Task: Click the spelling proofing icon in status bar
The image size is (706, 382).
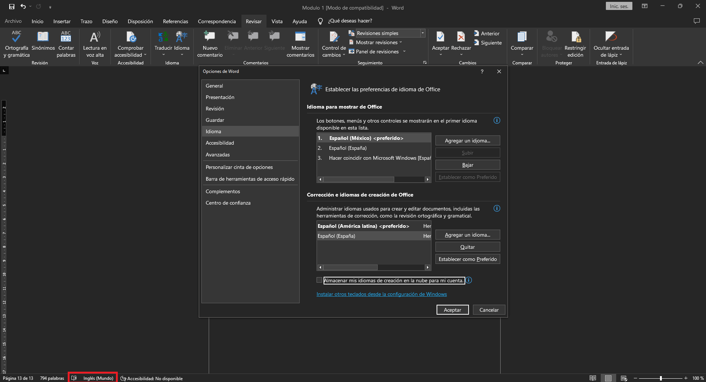Action: [x=74, y=378]
